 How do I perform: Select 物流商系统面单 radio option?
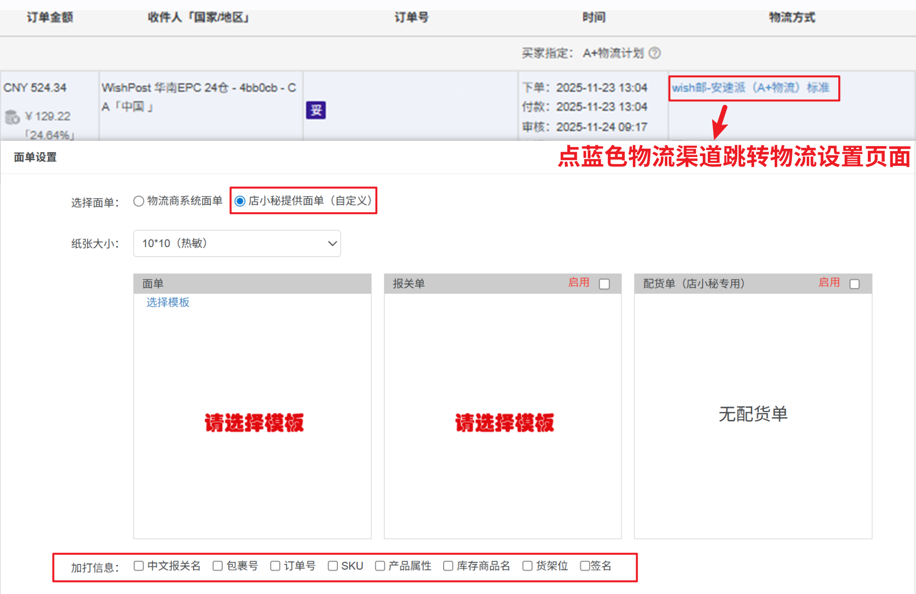139,201
